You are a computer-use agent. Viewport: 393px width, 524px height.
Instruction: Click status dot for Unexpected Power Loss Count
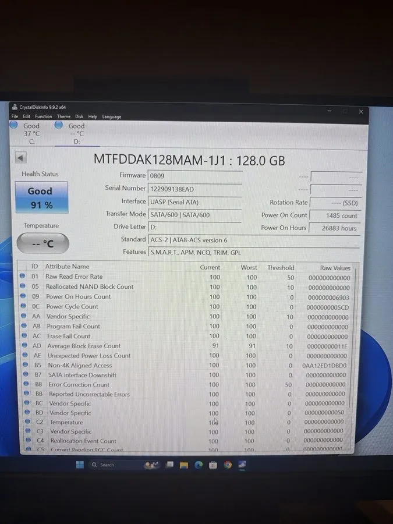click(24, 355)
